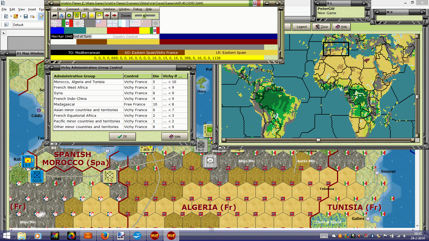Select the Syria row
This screenshot has width=429, height=241.
click(x=120, y=93)
